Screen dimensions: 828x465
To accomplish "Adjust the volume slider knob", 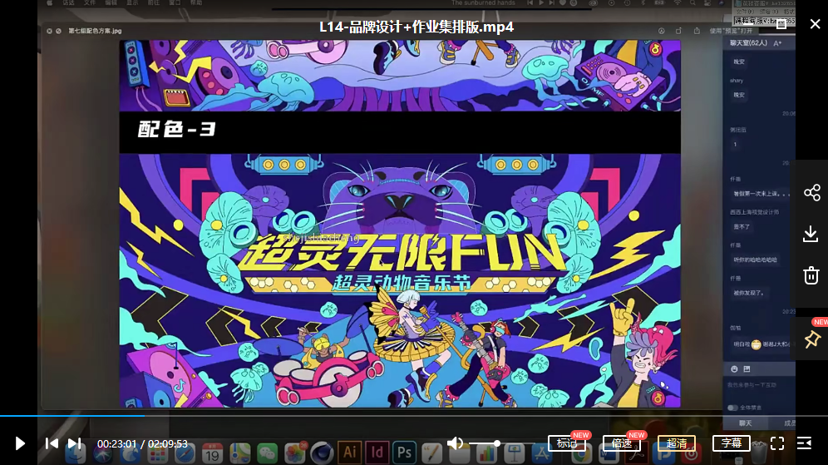I will pyautogui.click(x=497, y=443).
